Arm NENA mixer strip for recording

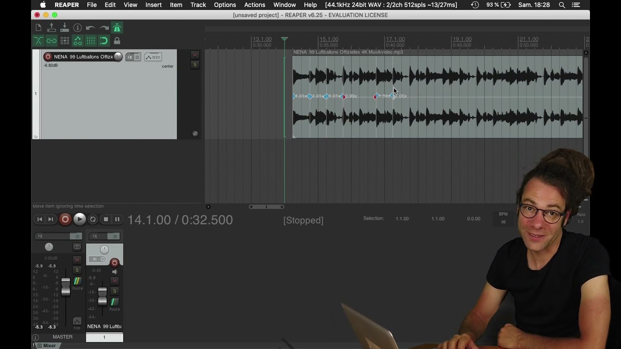point(114,263)
